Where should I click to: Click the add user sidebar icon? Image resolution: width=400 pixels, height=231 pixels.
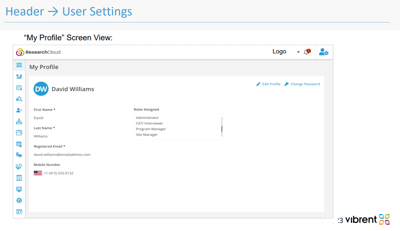19,110
